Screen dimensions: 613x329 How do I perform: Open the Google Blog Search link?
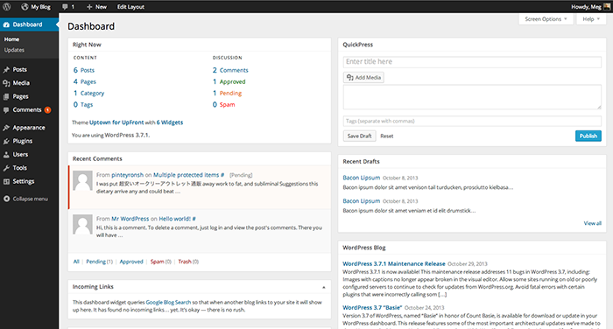tap(168, 303)
